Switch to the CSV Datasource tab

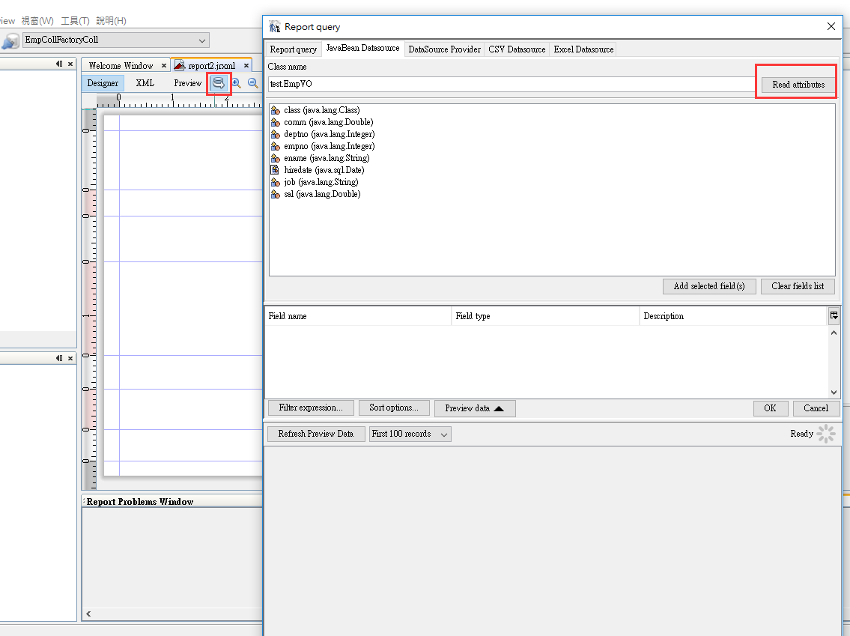(517, 49)
